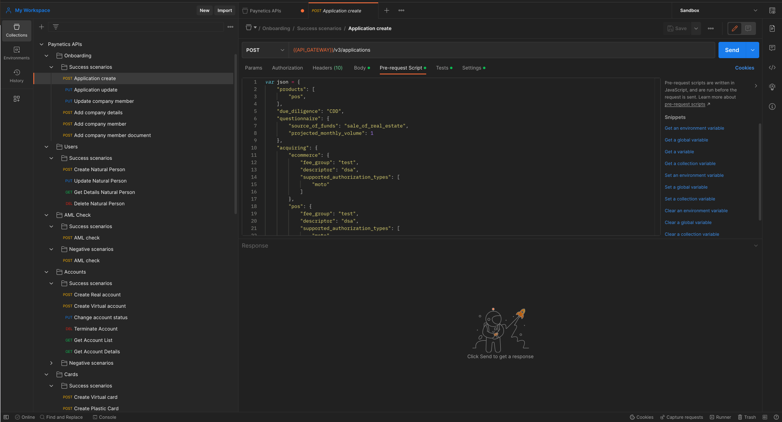Screen dimensions: 782x422
Task: Toggle edit mode with the pencil icon
Action: tap(735, 28)
